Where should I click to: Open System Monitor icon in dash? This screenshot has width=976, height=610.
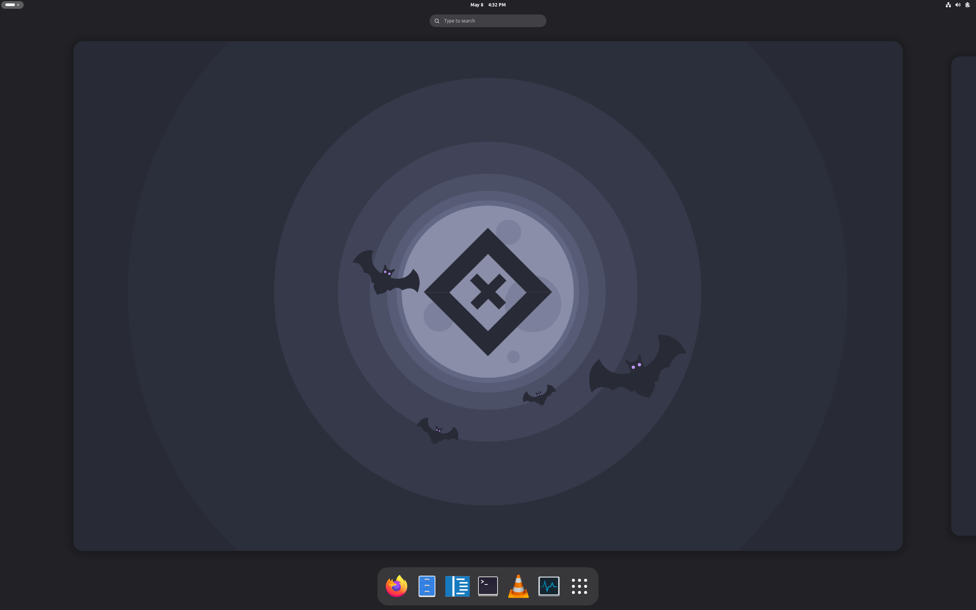pyautogui.click(x=549, y=586)
